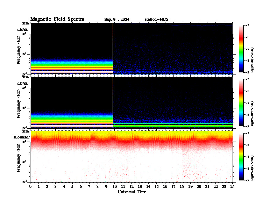277x214 pixels.
Task: Click hour "18" on the Universal Time axis
Action: pos(182,186)
